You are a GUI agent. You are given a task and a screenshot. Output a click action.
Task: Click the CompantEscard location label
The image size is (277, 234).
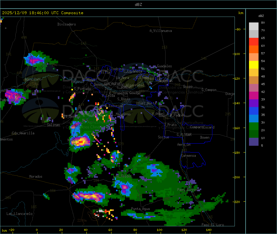tap(202, 127)
